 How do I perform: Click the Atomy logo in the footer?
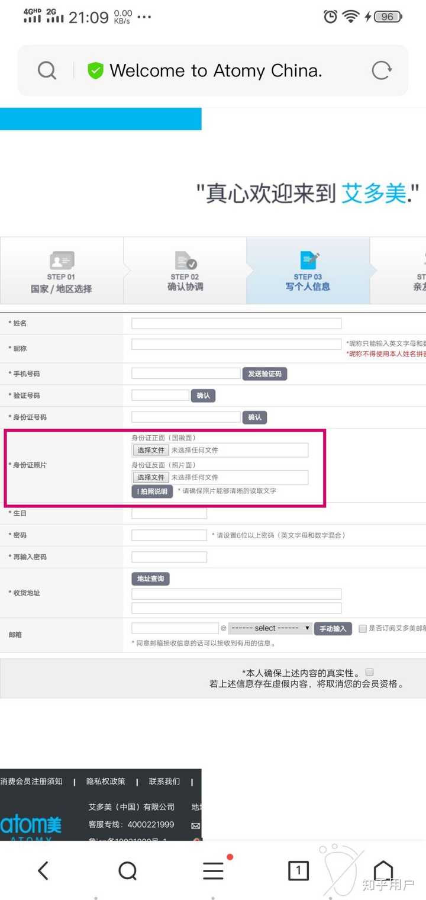[31, 827]
